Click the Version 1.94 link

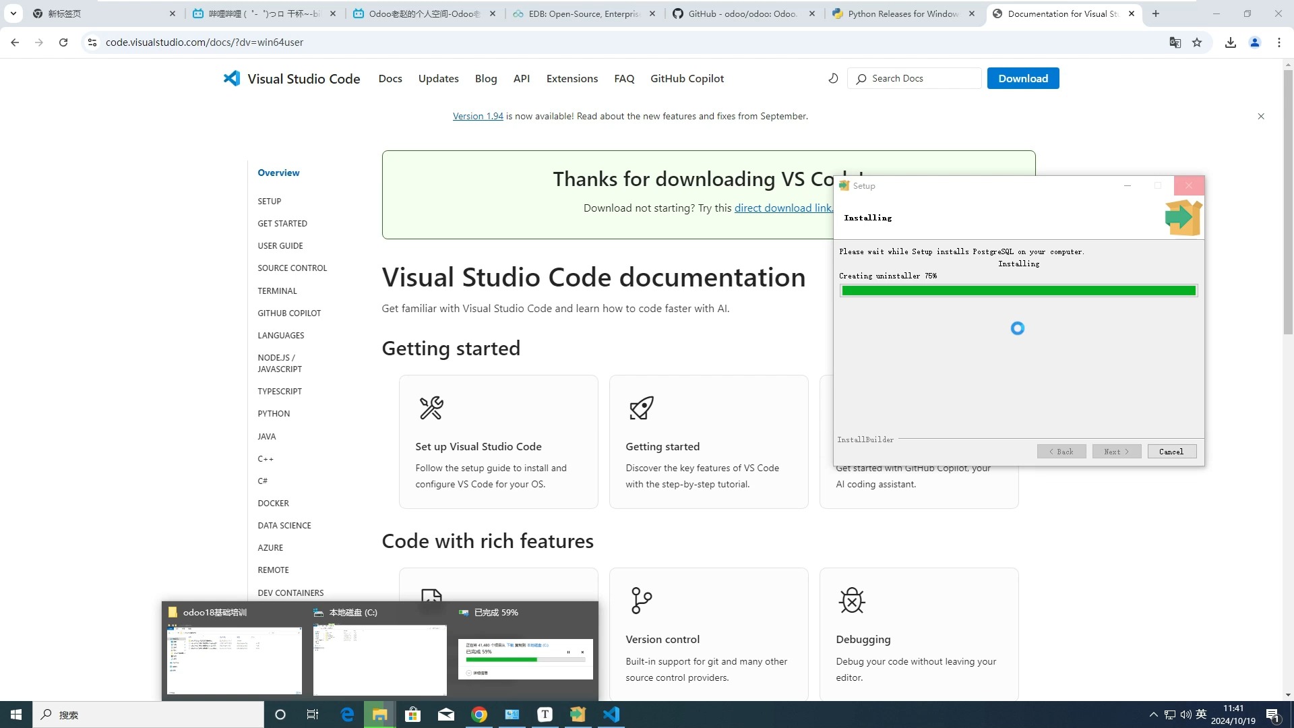click(x=478, y=116)
